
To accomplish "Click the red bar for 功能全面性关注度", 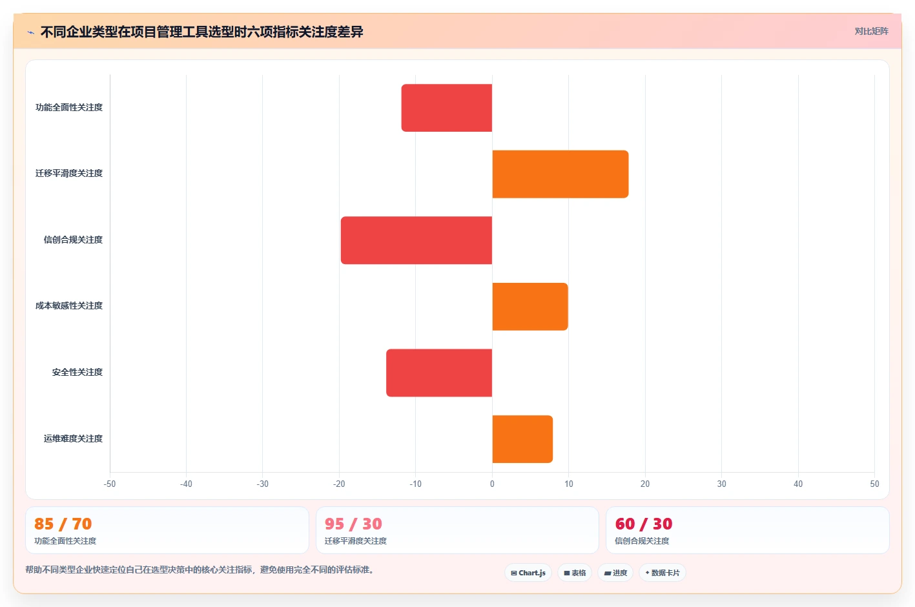I will pyautogui.click(x=447, y=108).
